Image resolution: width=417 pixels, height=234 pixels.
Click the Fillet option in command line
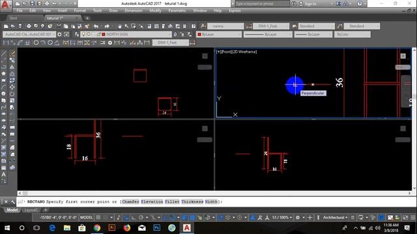[172, 201]
